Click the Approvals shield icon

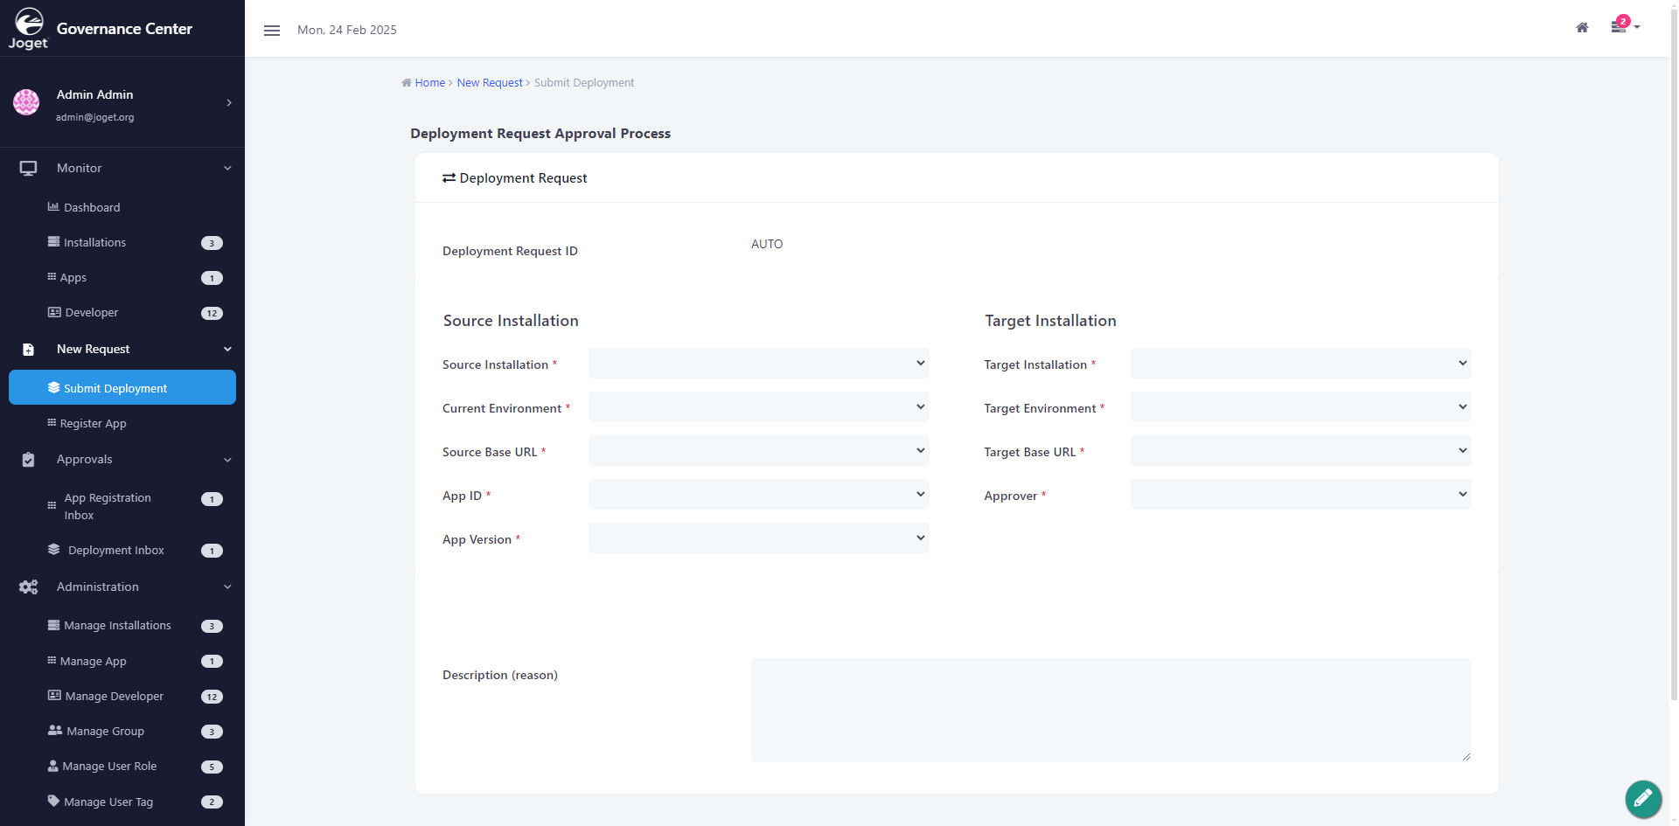27,459
